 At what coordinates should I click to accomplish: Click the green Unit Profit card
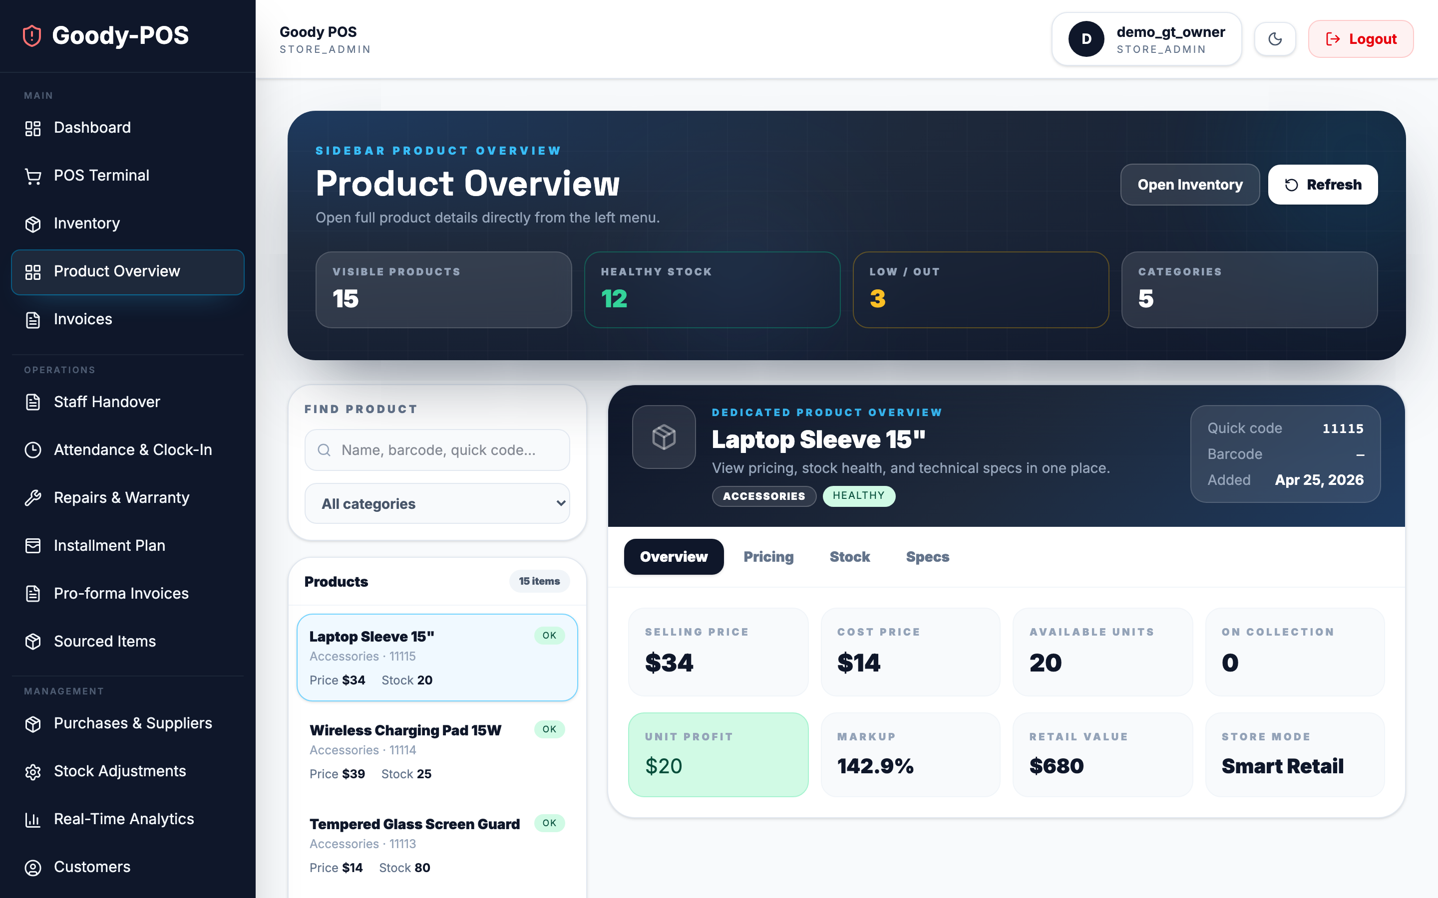pos(719,754)
